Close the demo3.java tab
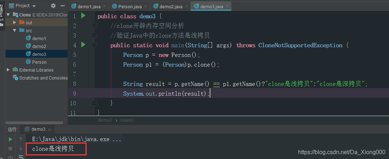Viewport: 389px width, 159px height. click(227, 7)
